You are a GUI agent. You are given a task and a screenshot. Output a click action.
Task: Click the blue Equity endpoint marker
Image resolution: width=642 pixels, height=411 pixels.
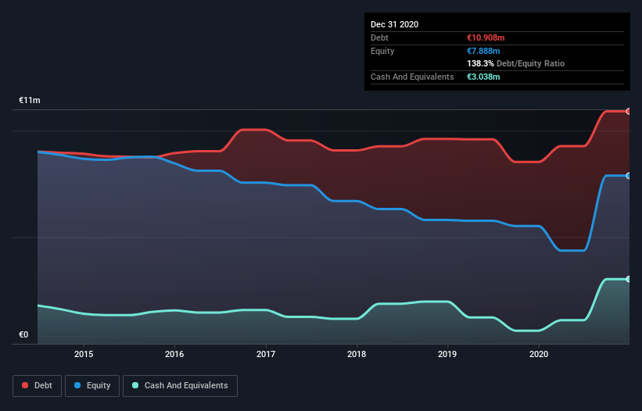pos(629,176)
